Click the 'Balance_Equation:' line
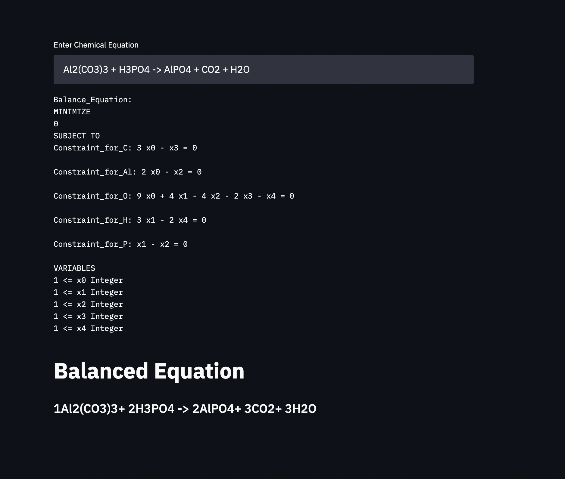The image size is (565, 479). coord(93,100)
